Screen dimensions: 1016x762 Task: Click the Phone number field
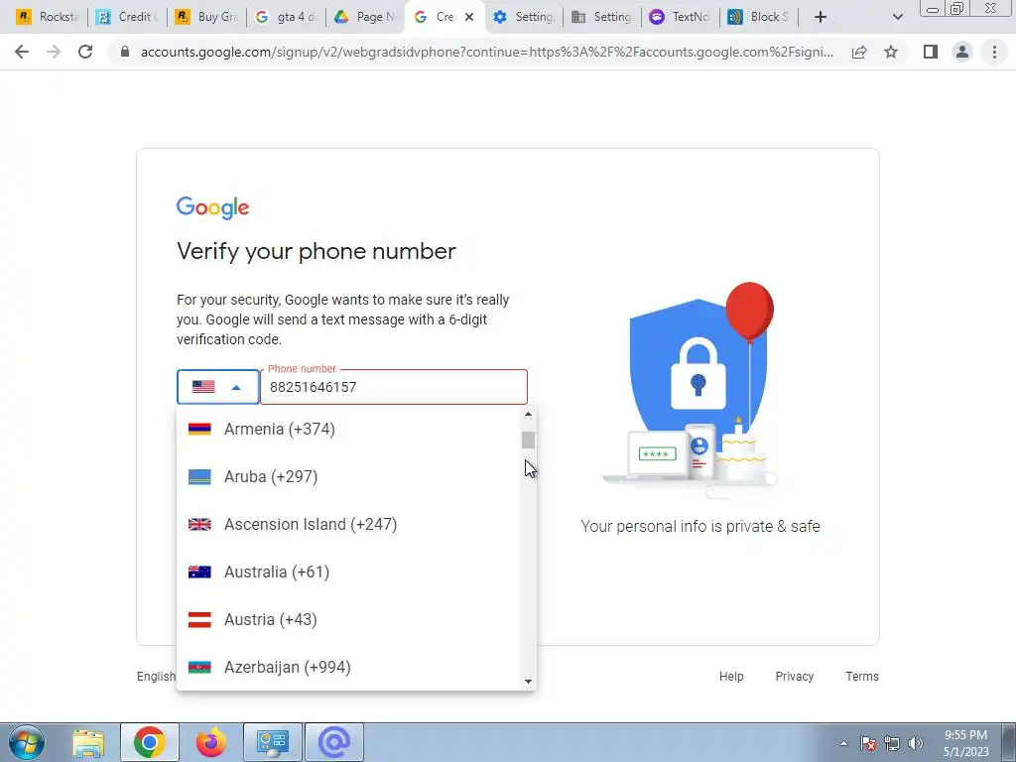pyautogui.click(x=394, y=387)
